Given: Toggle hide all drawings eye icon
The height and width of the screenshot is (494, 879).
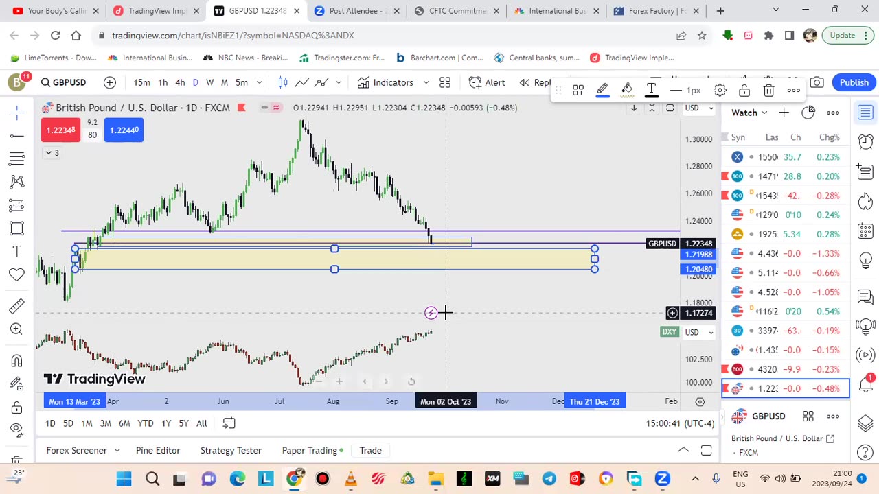Looking at the screenshot, I should pyautogui.click(x=17, y=430).
